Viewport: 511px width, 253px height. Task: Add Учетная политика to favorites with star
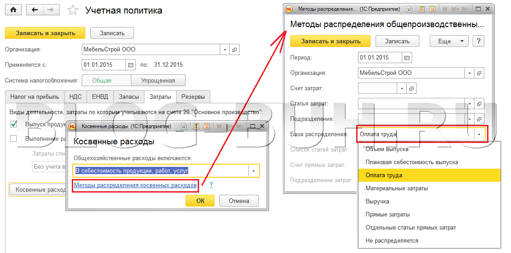click(72, 10)
